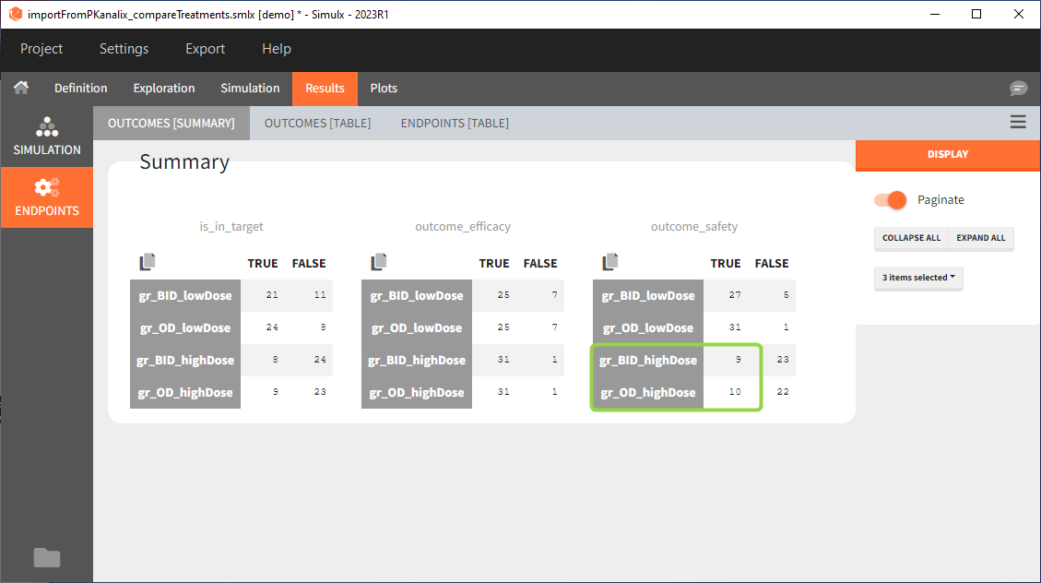Click the home icon next to Definition

click(20, 88)
